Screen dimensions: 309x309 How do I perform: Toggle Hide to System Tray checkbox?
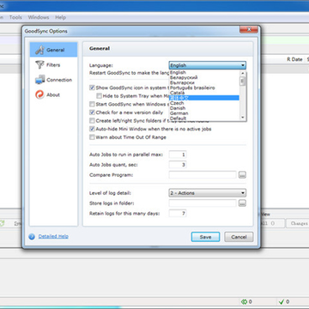click(x=99, y=96)
